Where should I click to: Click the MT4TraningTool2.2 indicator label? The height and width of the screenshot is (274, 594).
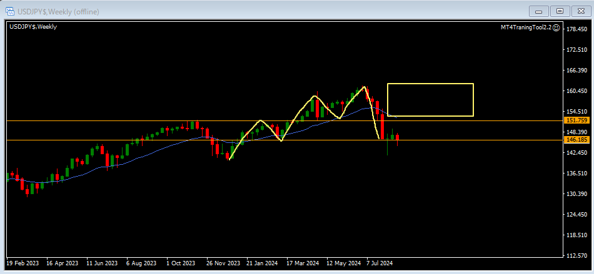tap(525, 27)
